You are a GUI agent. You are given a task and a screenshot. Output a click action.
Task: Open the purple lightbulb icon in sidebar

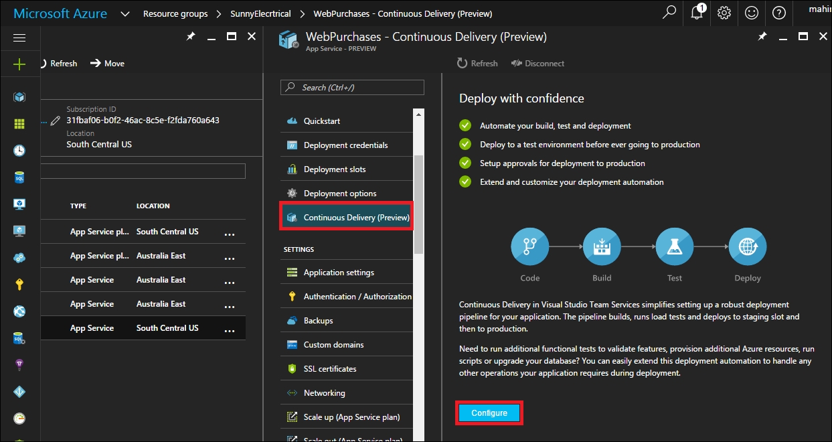[19, 365]
